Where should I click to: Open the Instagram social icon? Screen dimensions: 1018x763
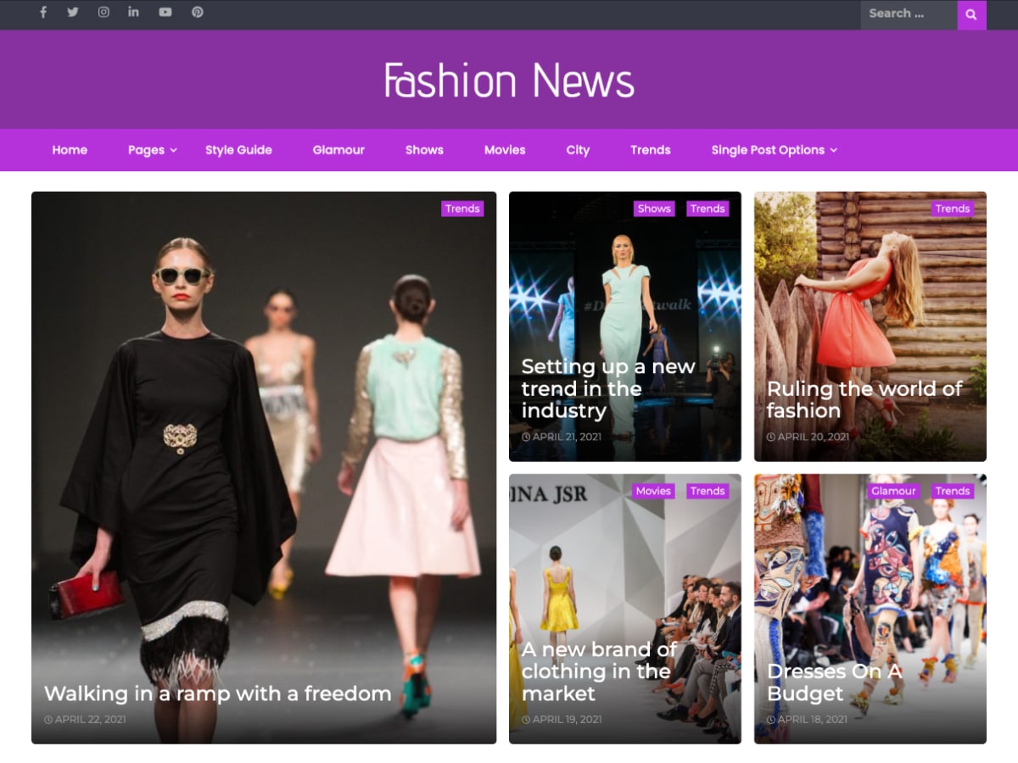(x=103, y=13)
